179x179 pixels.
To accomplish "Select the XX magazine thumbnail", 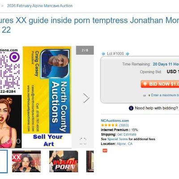I will tap(26, 162).
